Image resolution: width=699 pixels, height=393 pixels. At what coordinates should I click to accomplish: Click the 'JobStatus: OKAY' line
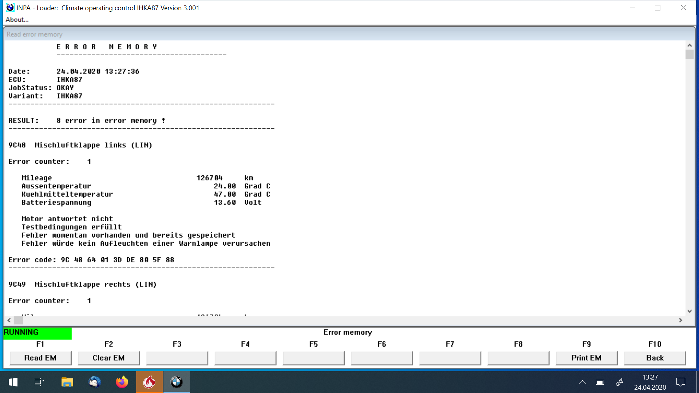click(x=41, y=88)
